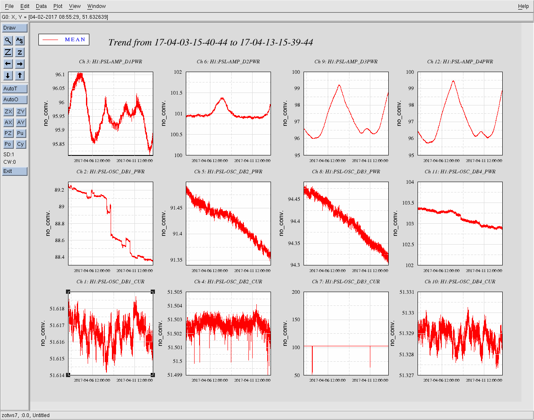Click the ZY button
Screen dimensions: 534x420
(x=21, y=112)
